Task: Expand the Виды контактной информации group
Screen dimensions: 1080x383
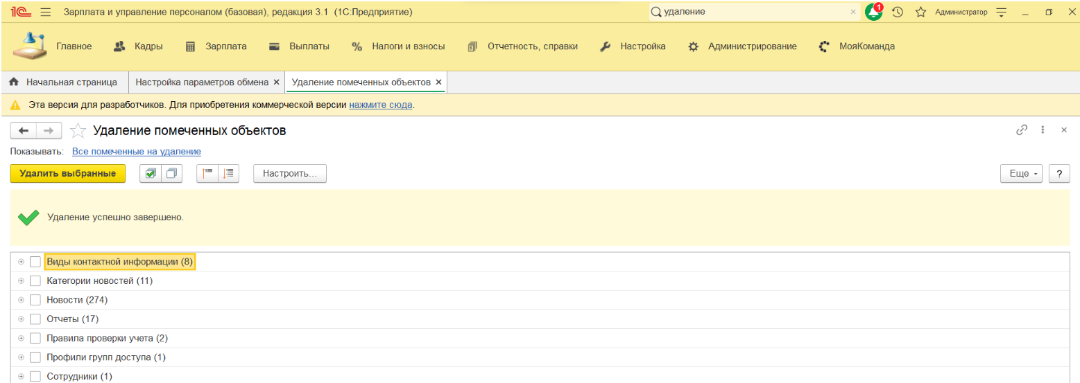Action: point(21,262)
